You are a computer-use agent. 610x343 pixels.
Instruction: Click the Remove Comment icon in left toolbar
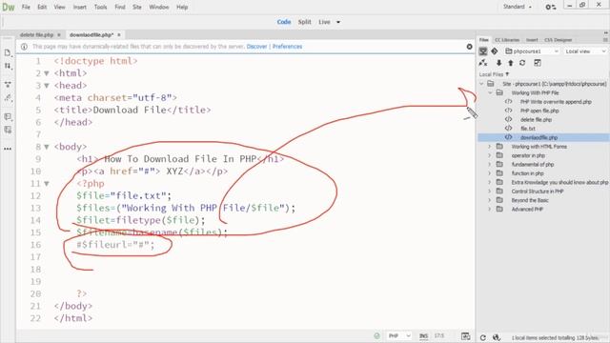pyautogui.click(x=8, y=130)
